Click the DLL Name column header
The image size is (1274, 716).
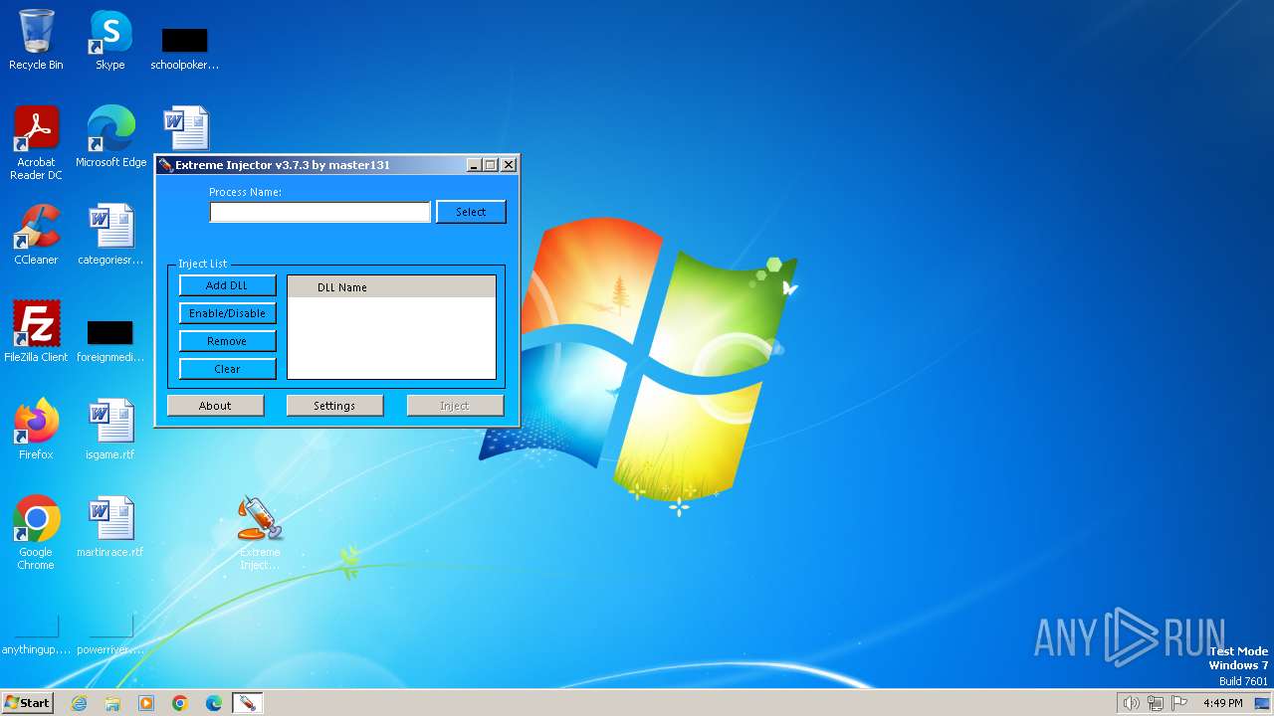(x=391, y=287)
